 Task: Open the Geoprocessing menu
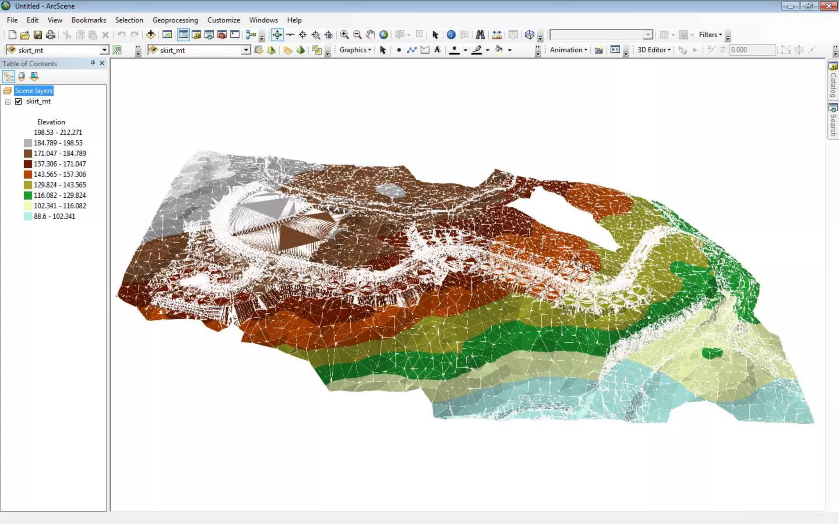click(x=175, y=20)
